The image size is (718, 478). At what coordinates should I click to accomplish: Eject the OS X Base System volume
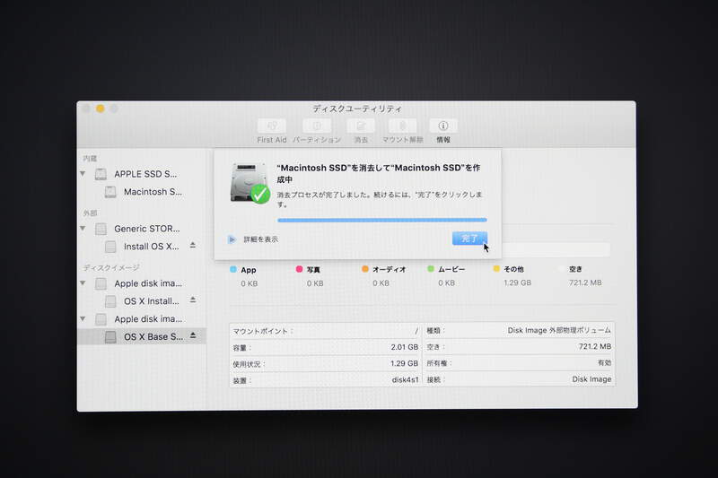pos(192,336)
